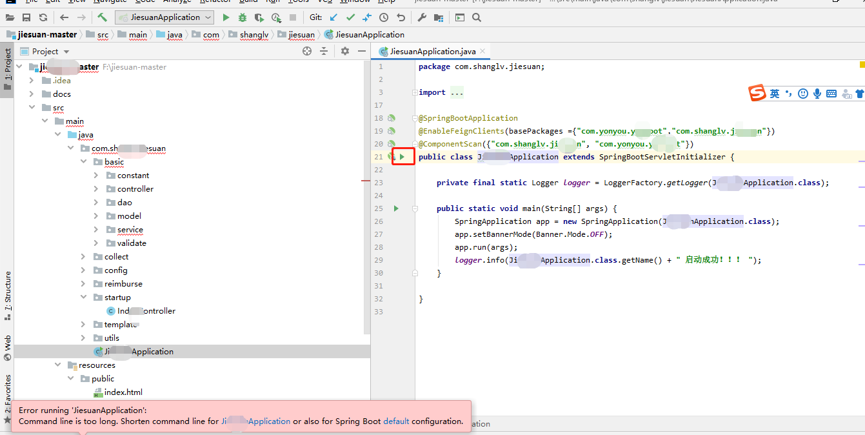Select the JiesuanApplication.java editor tab
Viewport: 865px width, 435px height.
pos(431,50)
